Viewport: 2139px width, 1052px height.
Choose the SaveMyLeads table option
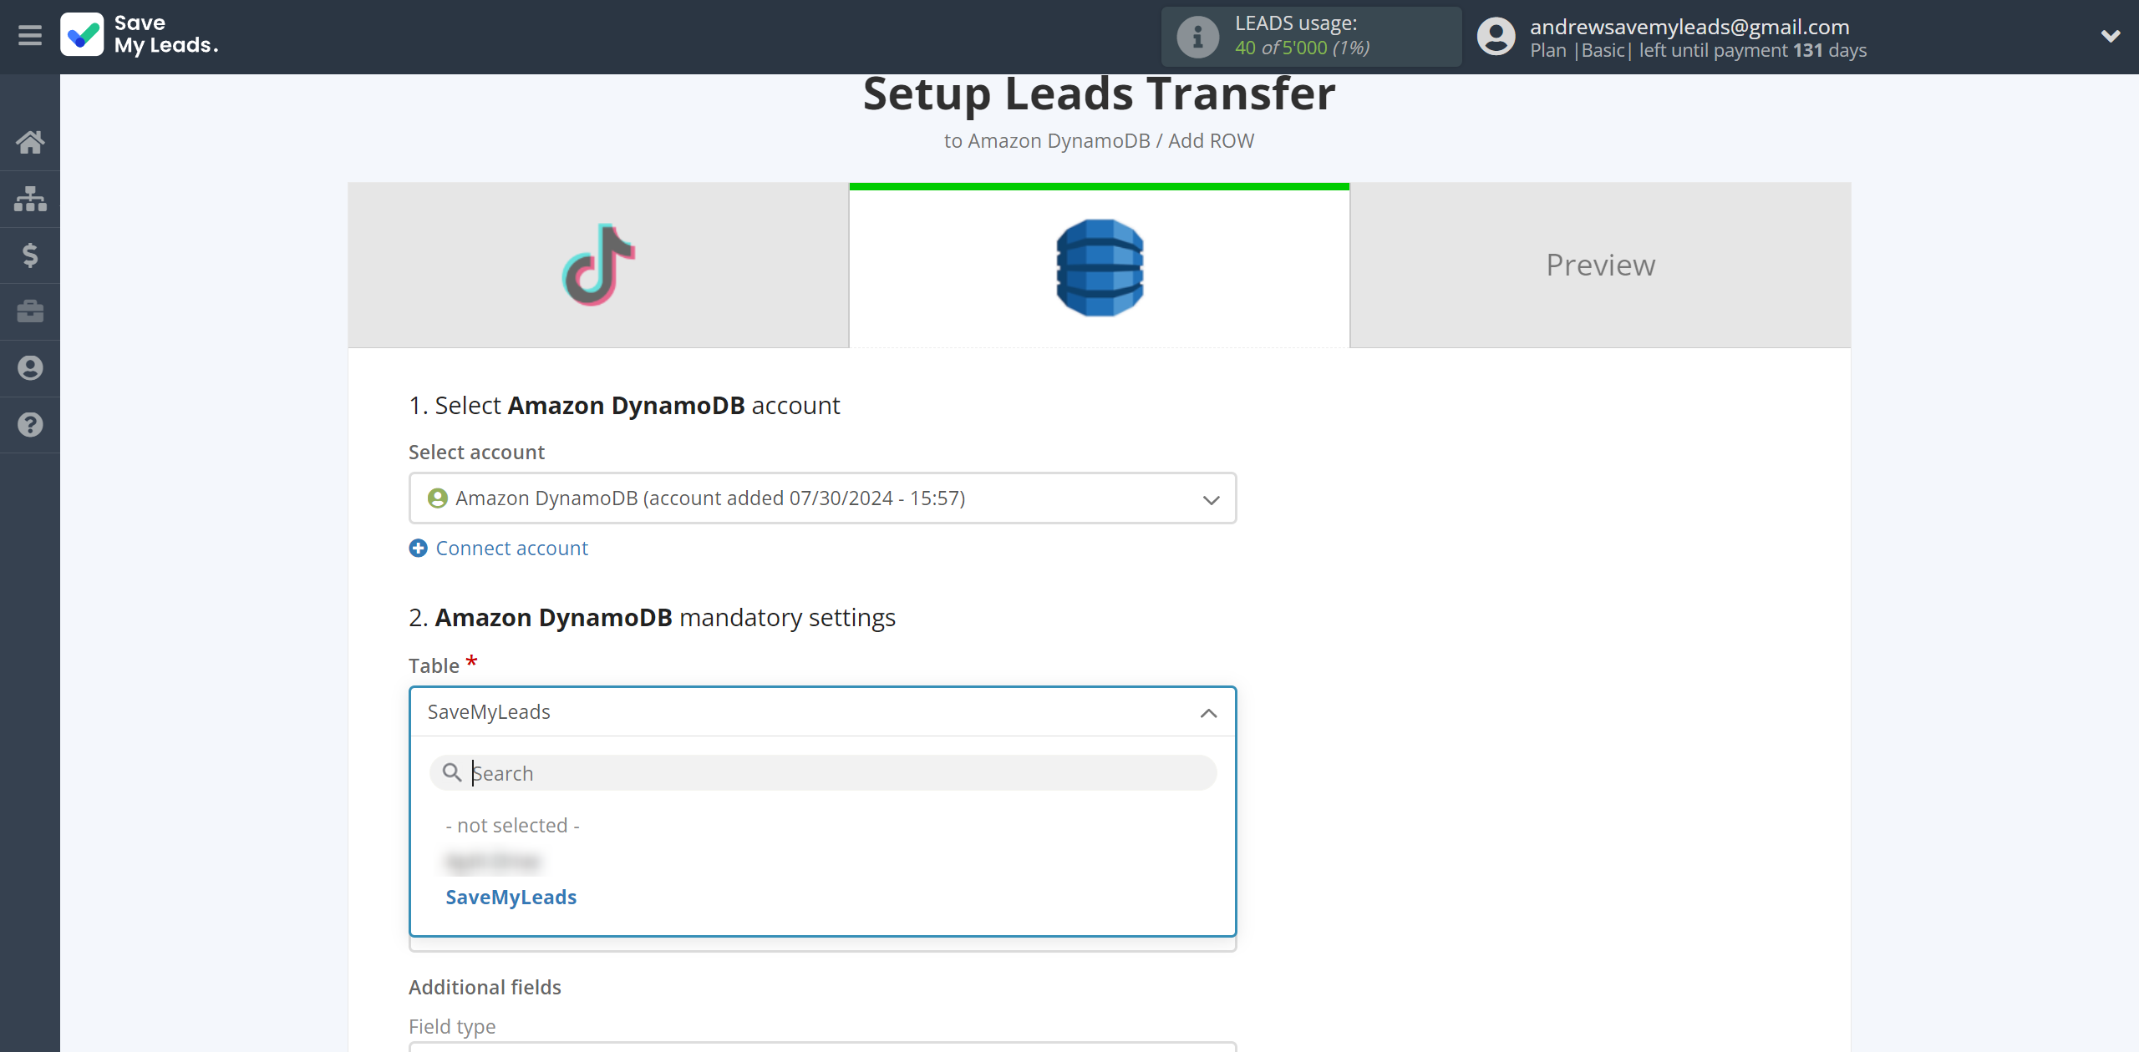tap(511, 898)
